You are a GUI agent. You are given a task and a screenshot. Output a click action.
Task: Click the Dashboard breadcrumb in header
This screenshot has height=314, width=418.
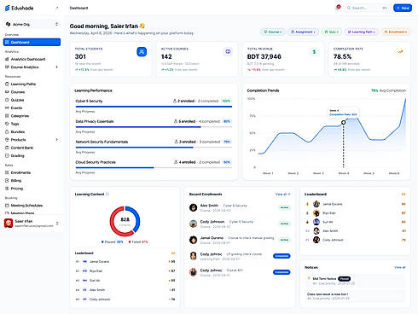[78, 8]
